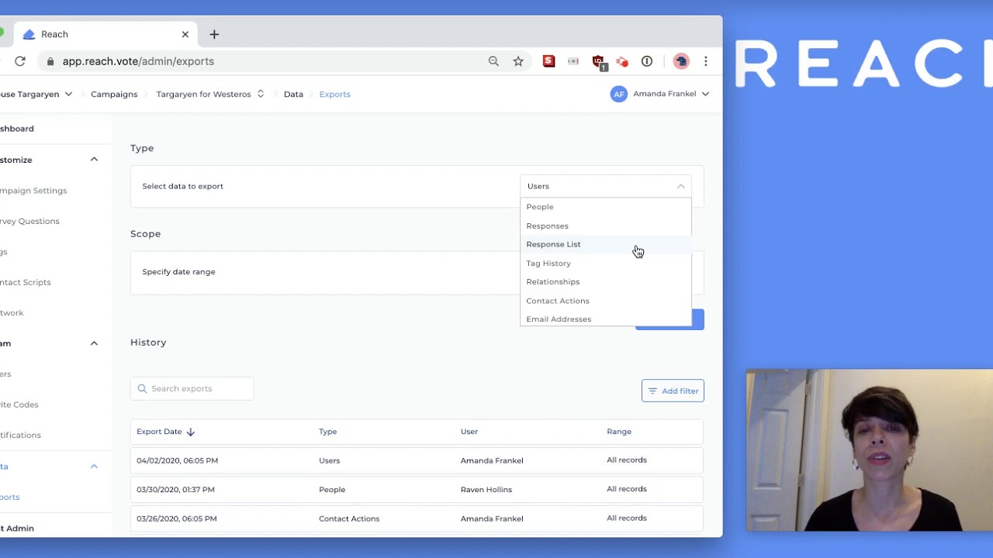This screenshot has width=993, height=558.
Task: Collapse the Users data type dropdown
Action: pyautogui.click(x=680, y=186)
